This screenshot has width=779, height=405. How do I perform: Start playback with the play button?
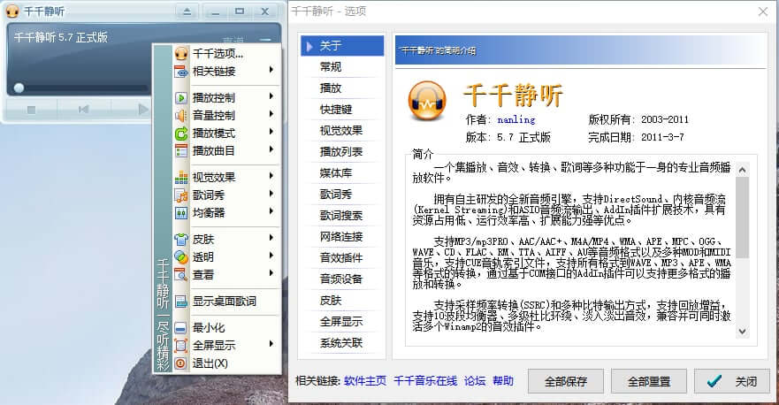(142, 110)
